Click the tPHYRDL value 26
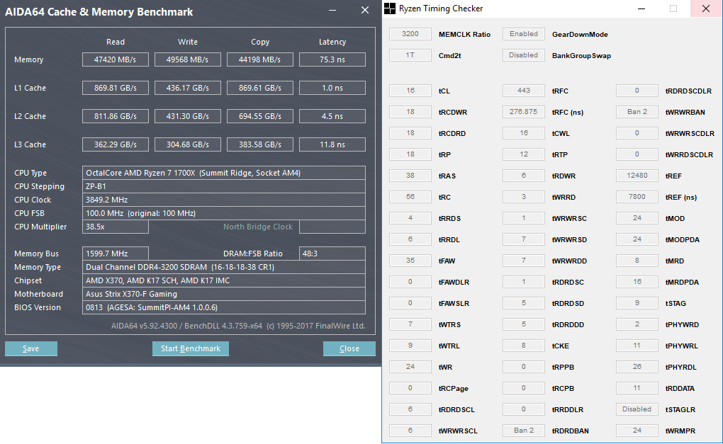Image resolution: width=723 pixels, height=444 pixels. click(637, 367)
